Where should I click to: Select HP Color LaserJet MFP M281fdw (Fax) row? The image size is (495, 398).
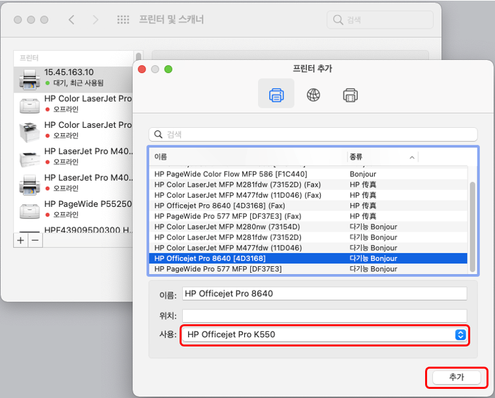[308, 185]
